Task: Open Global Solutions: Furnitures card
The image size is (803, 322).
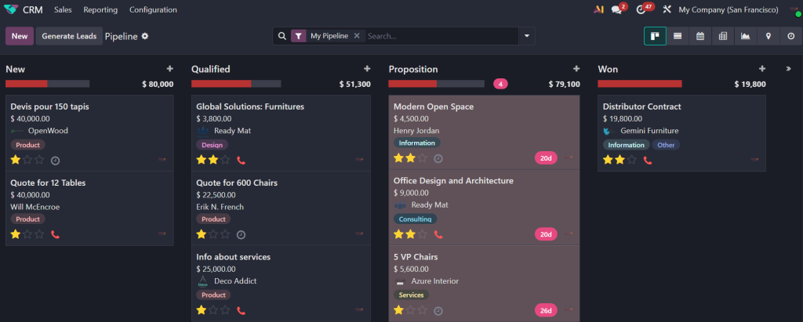Action: (281, 132)
